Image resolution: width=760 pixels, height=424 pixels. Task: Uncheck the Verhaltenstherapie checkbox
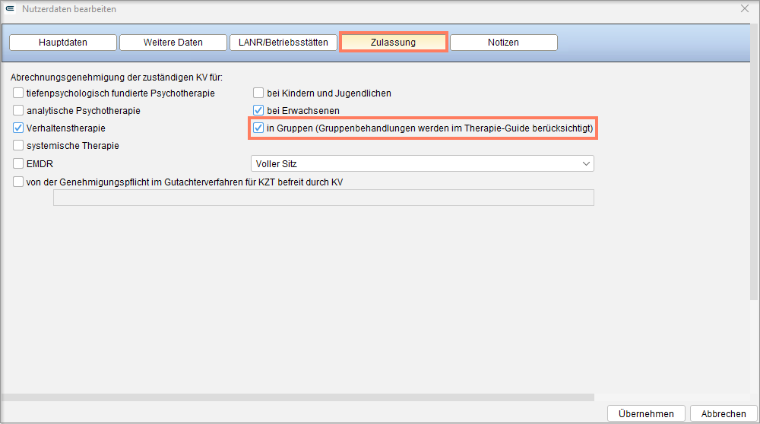[18, 128]
